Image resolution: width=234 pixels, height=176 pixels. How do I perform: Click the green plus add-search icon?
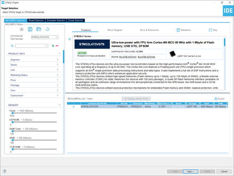pyautogui.click(x=53, y=46)
